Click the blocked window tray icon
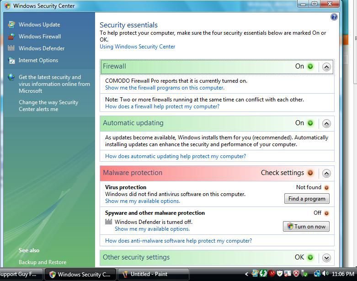357x281 pixels. (x=288, y=273)
